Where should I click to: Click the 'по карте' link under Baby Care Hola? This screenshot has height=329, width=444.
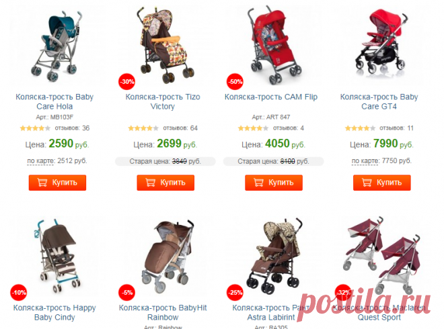[40, 161]
